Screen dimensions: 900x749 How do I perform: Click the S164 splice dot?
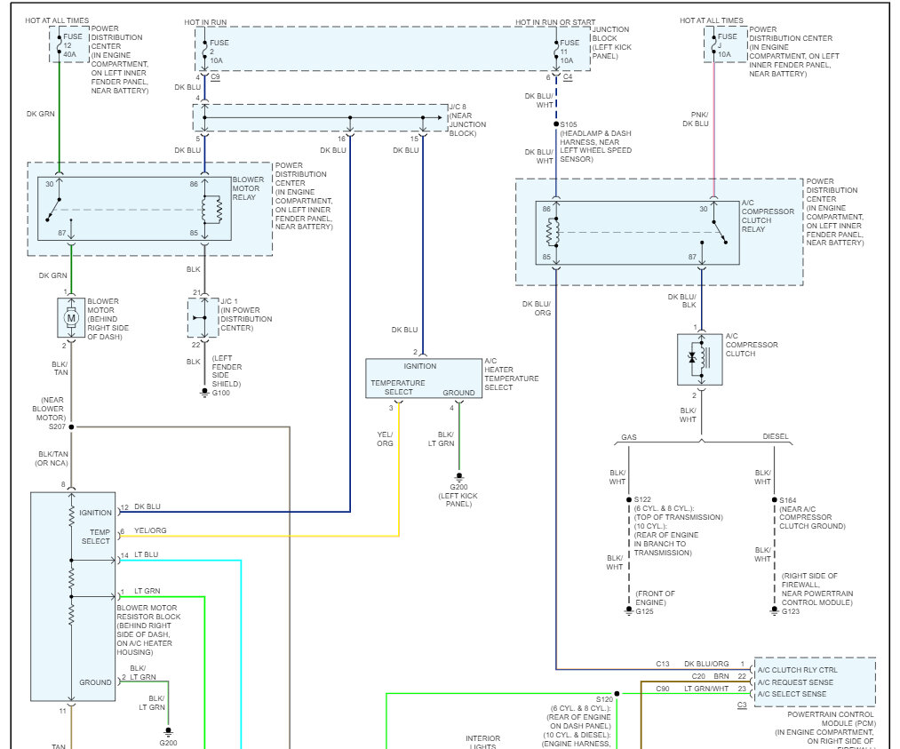775,500
